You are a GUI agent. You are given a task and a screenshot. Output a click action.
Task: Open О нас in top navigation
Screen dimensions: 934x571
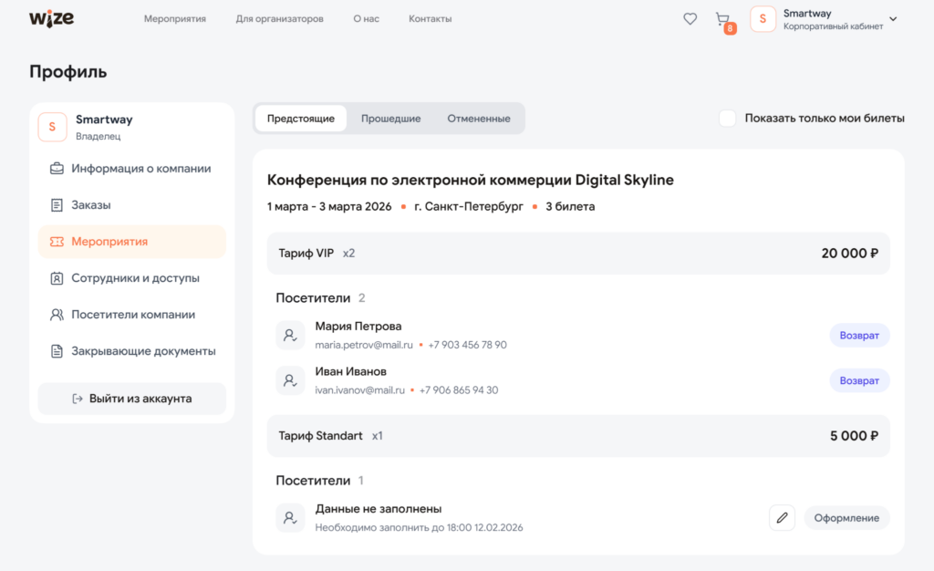pos(366,19)
